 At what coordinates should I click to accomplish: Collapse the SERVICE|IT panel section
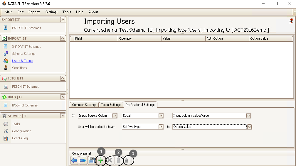tap(63, 116)
